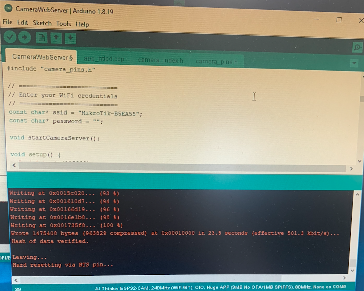Screen dimensions: 364x291
Task: Open the Help menu
Action: tap(82, 24)
